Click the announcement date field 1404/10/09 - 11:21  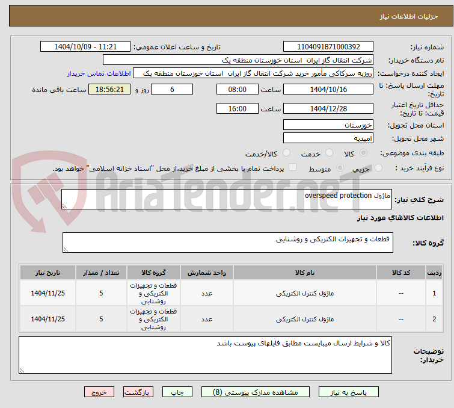(85, 47)
